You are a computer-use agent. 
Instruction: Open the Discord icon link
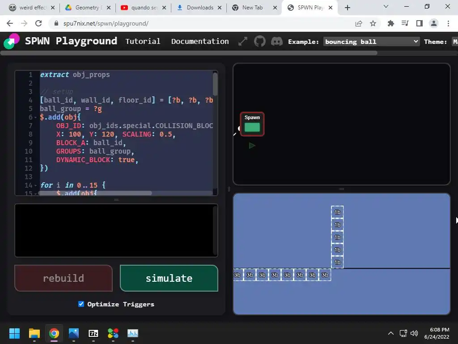tap(276, 41)
